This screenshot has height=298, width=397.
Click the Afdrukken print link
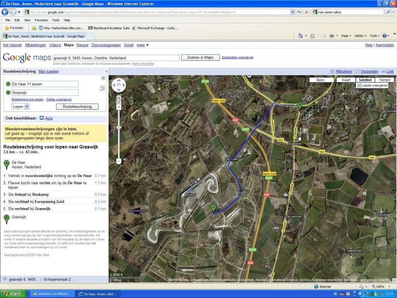click(343, 71)
